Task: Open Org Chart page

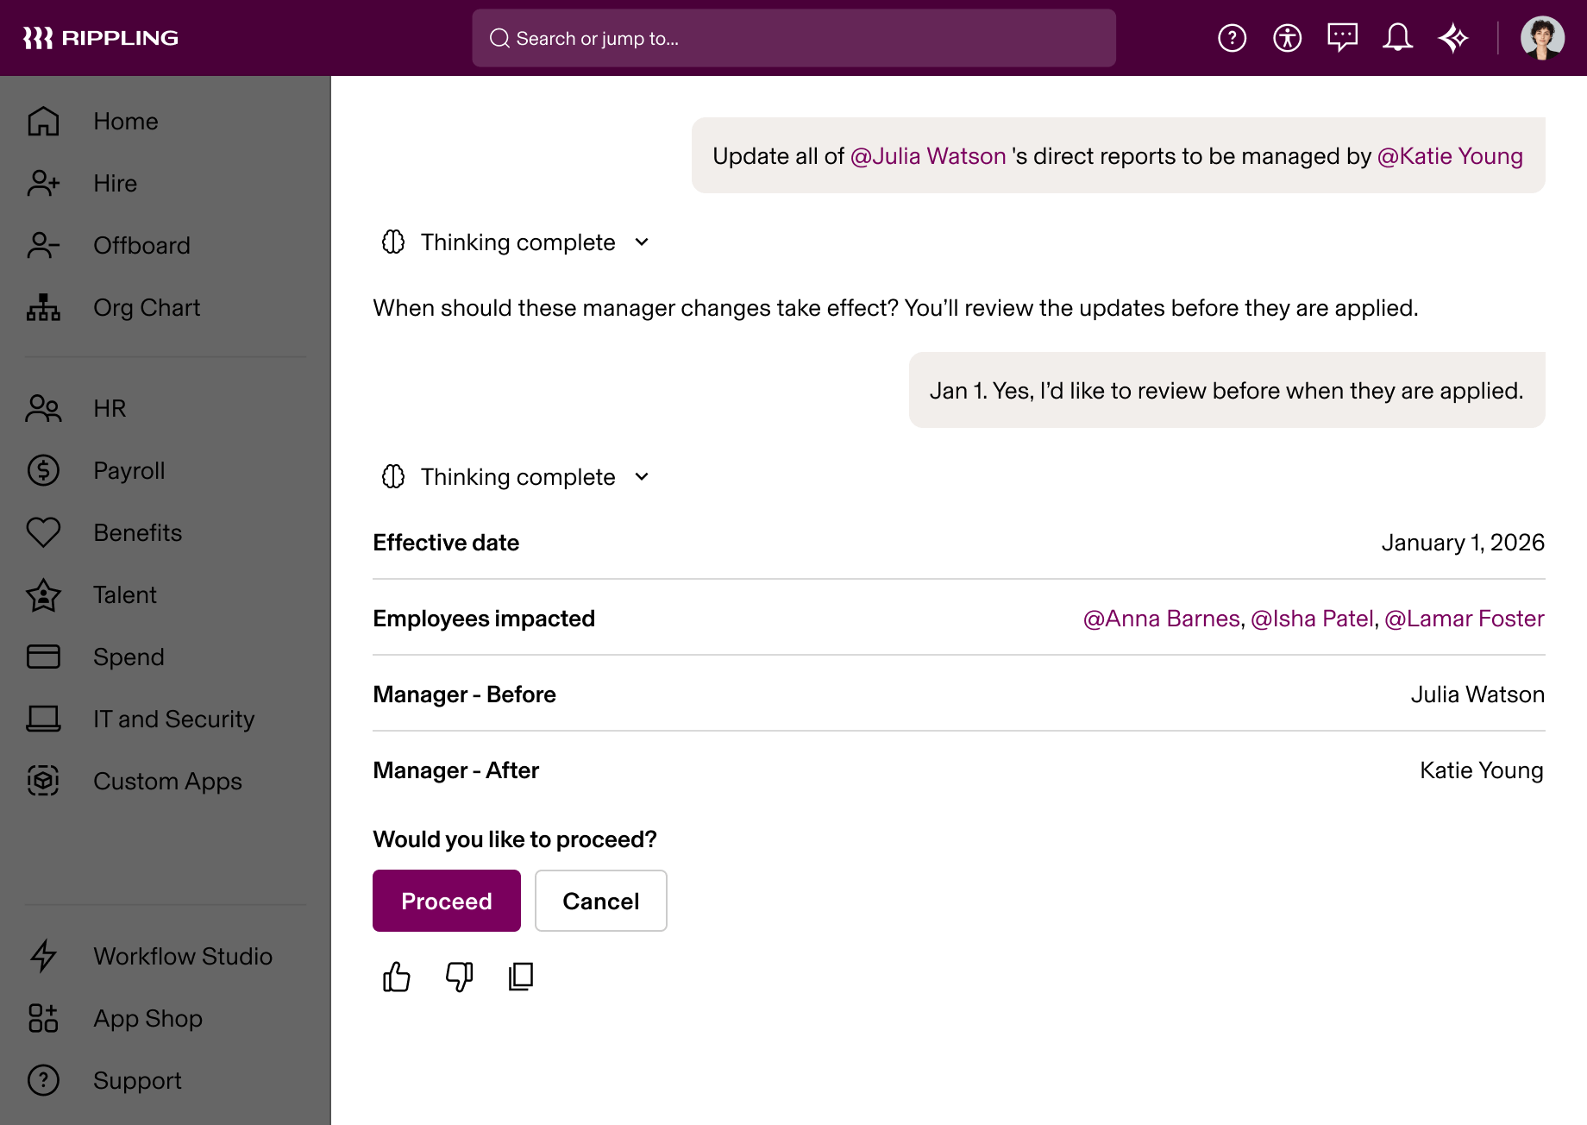Action: (147, 308)
